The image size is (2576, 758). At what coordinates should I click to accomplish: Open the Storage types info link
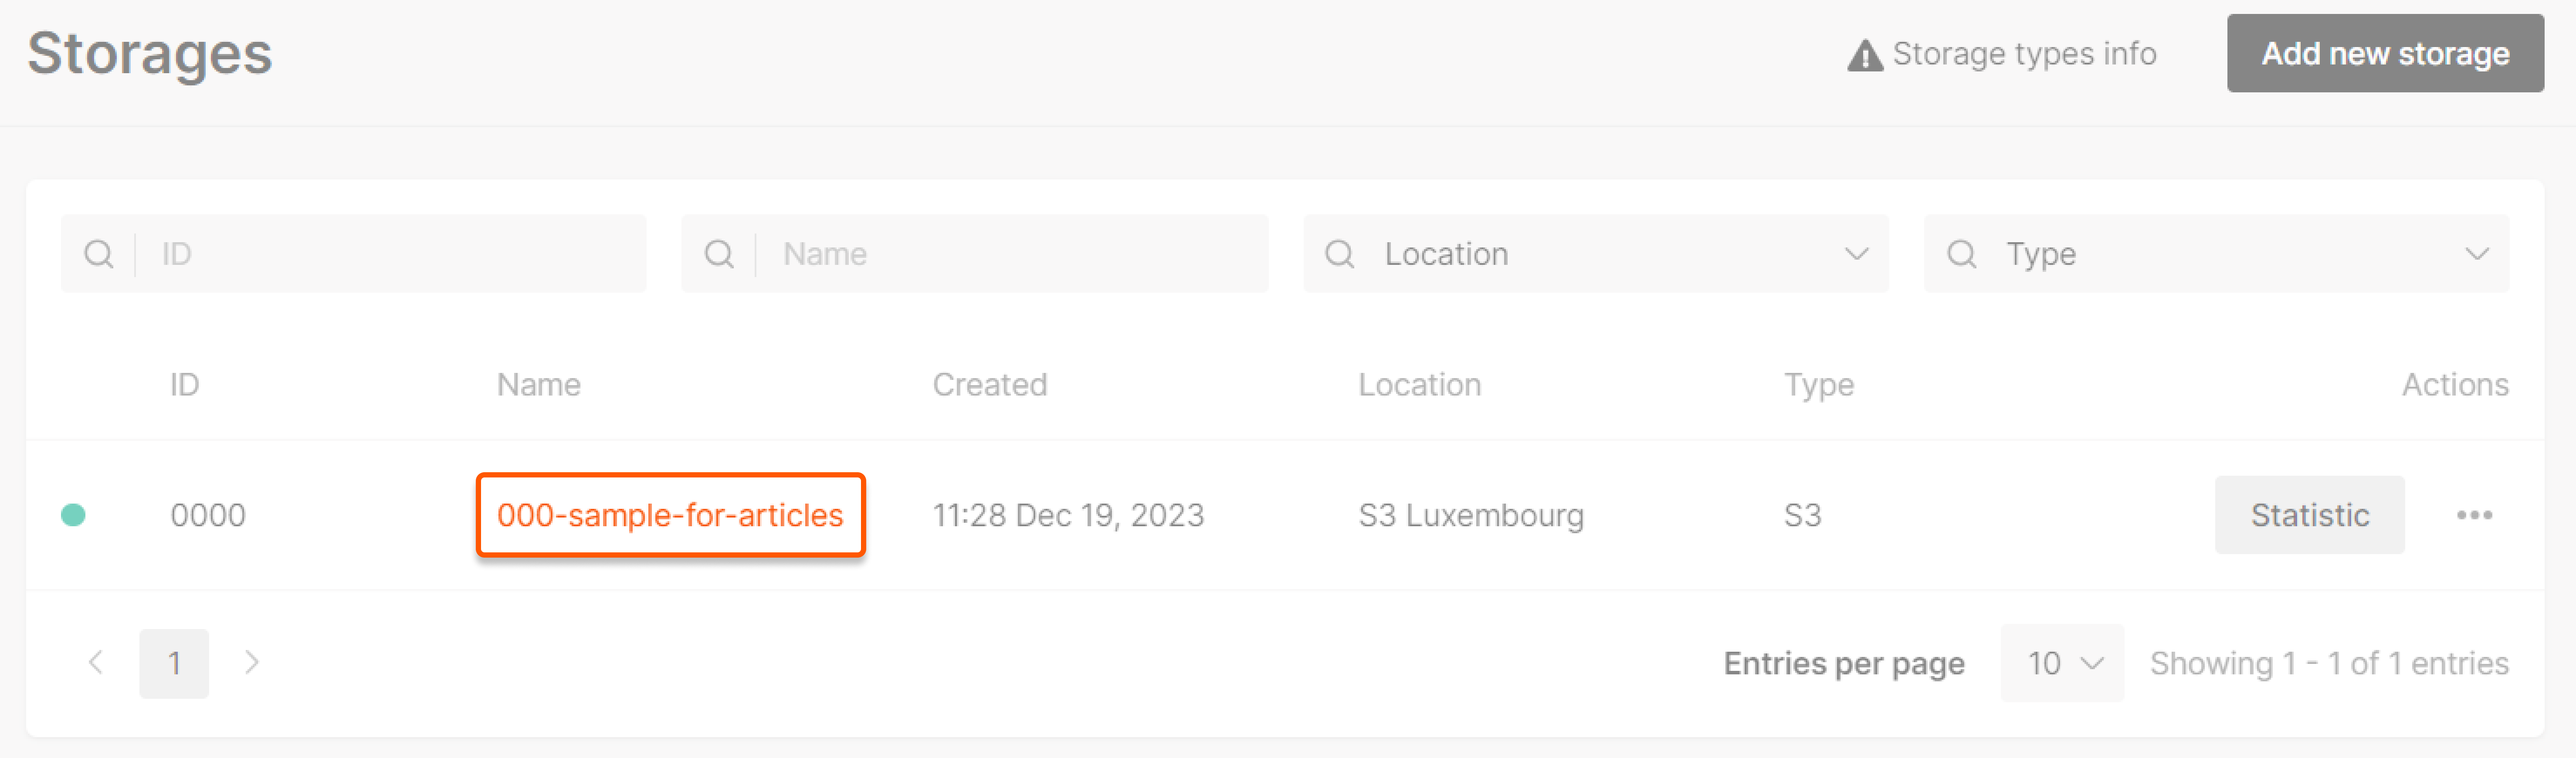click(2024, 54)
